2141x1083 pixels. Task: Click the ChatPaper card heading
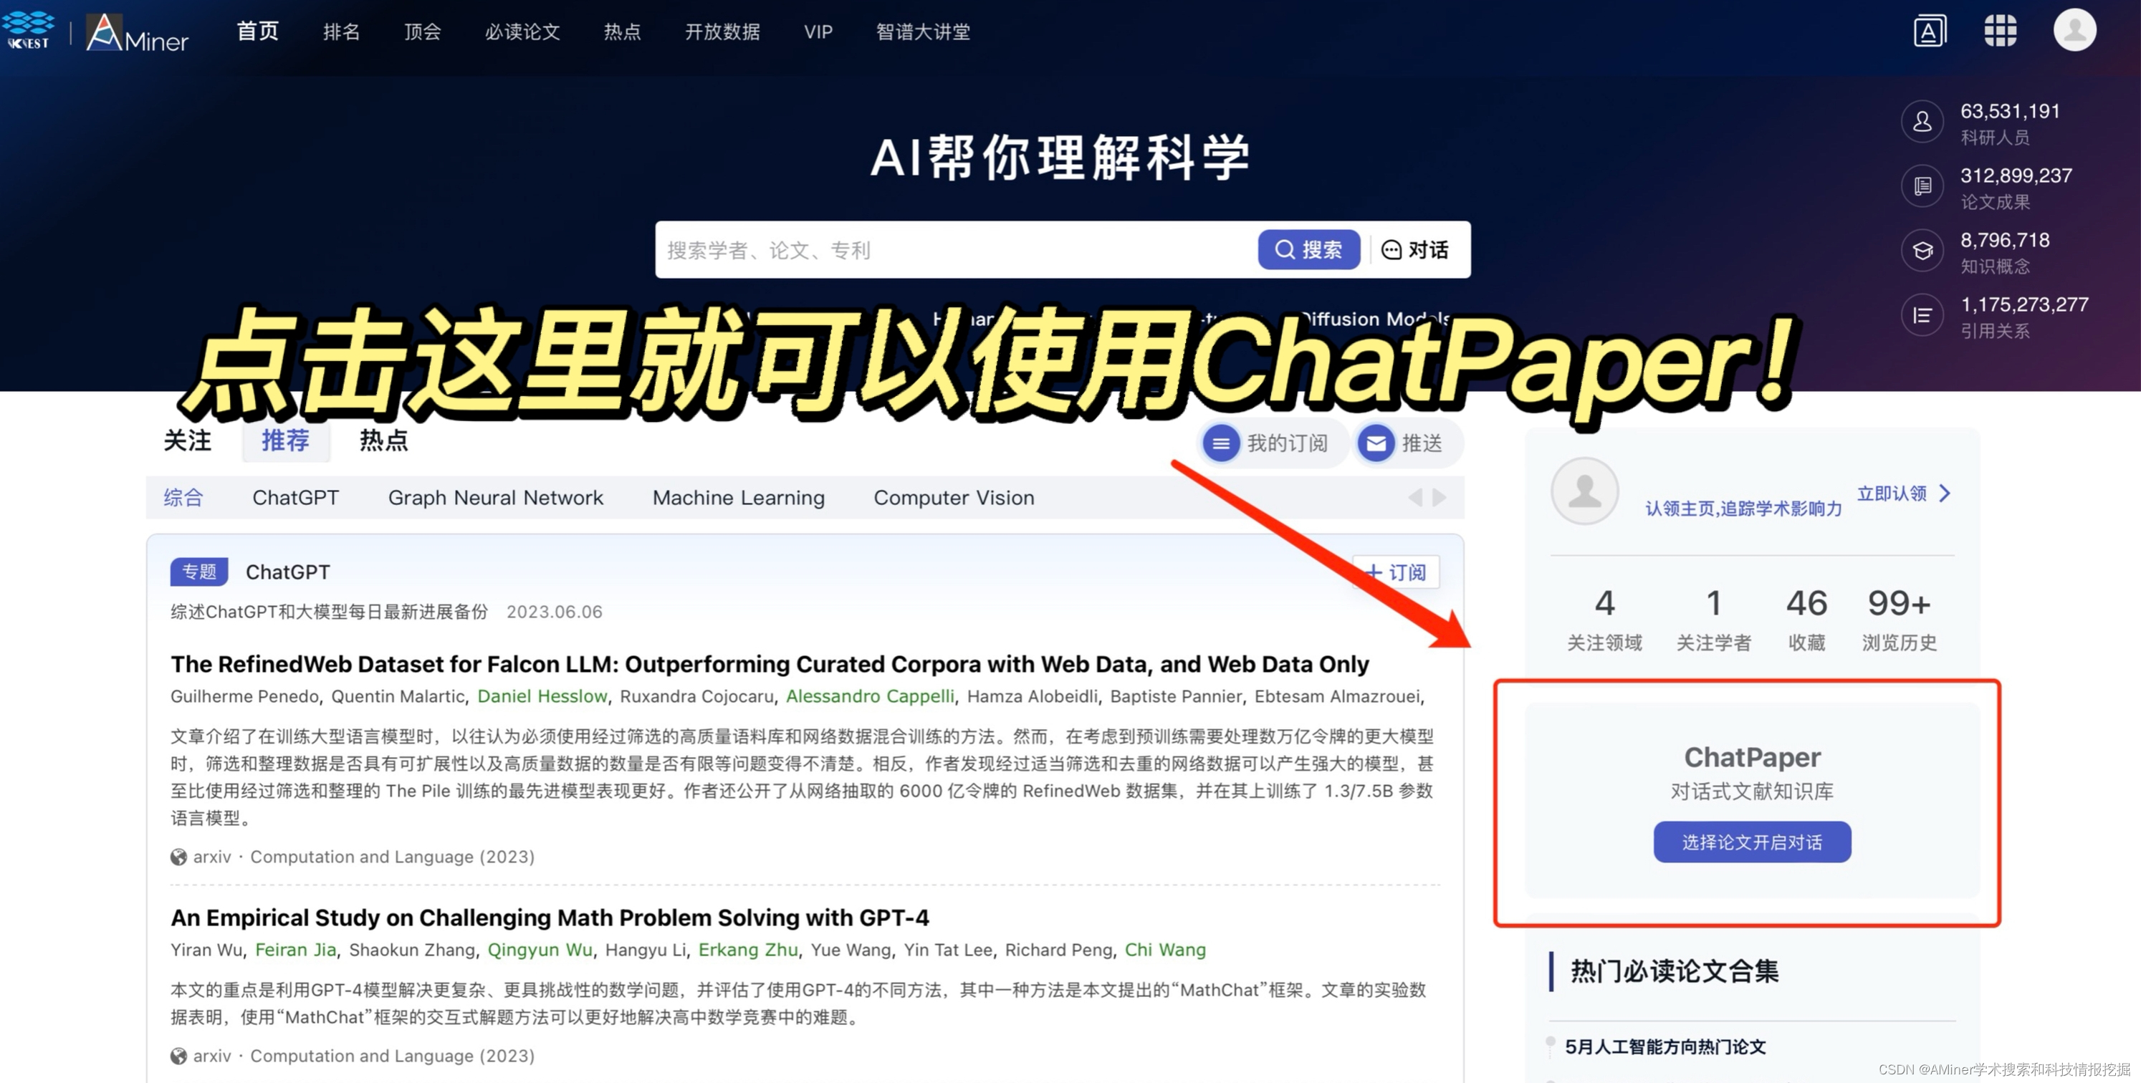point(1752,757)
